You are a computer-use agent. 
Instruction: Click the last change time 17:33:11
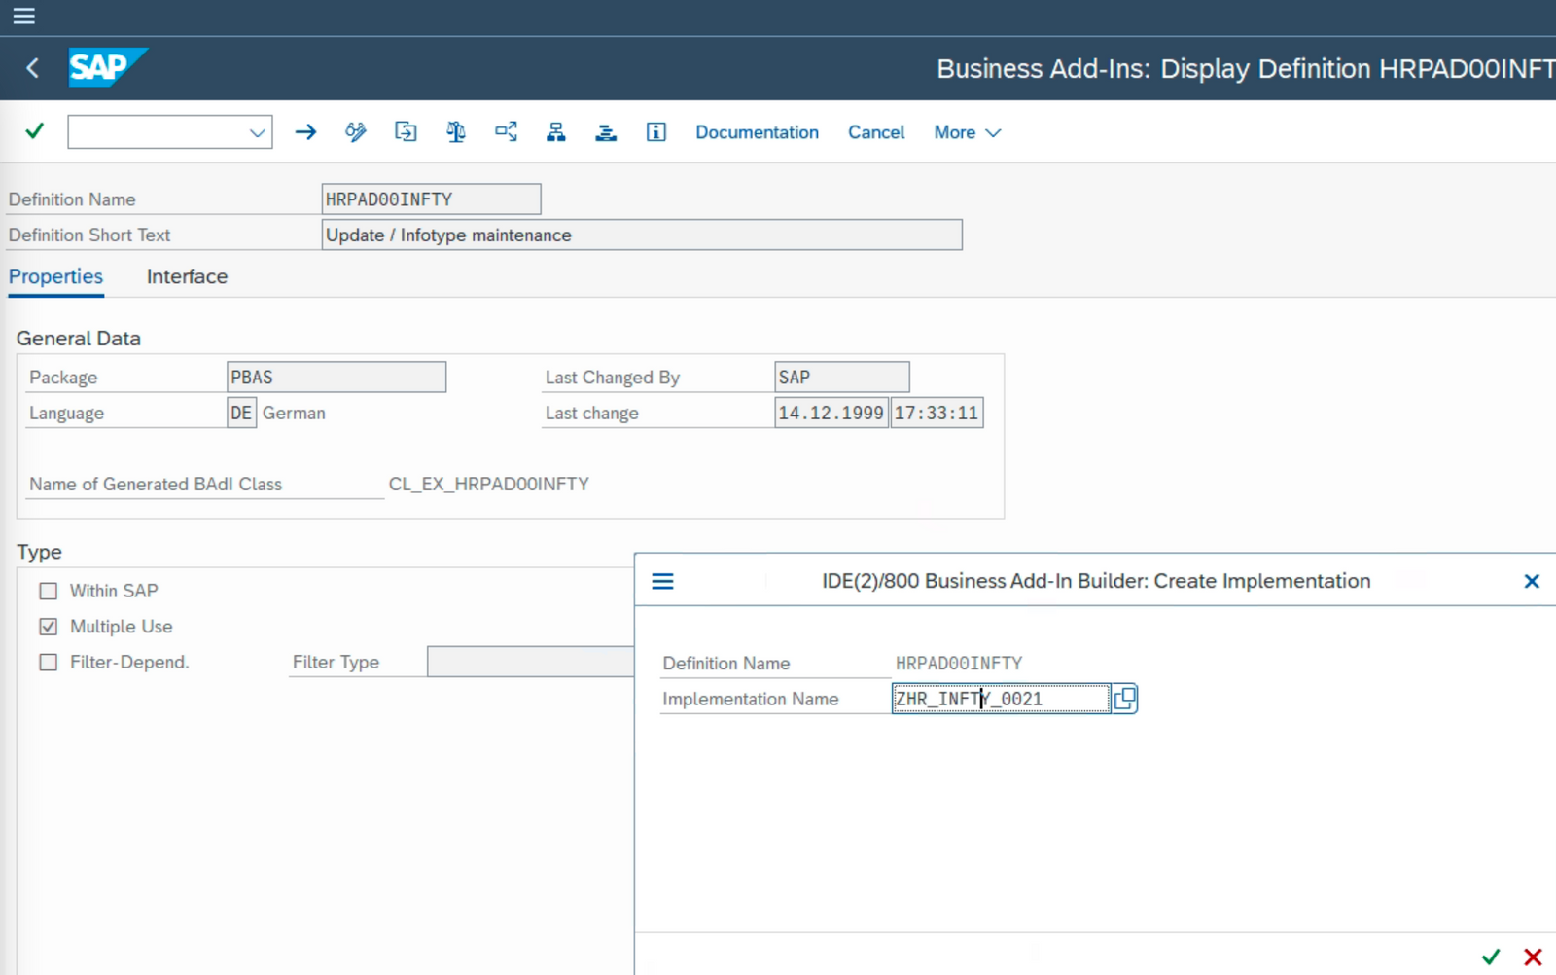tap(937, 413)
